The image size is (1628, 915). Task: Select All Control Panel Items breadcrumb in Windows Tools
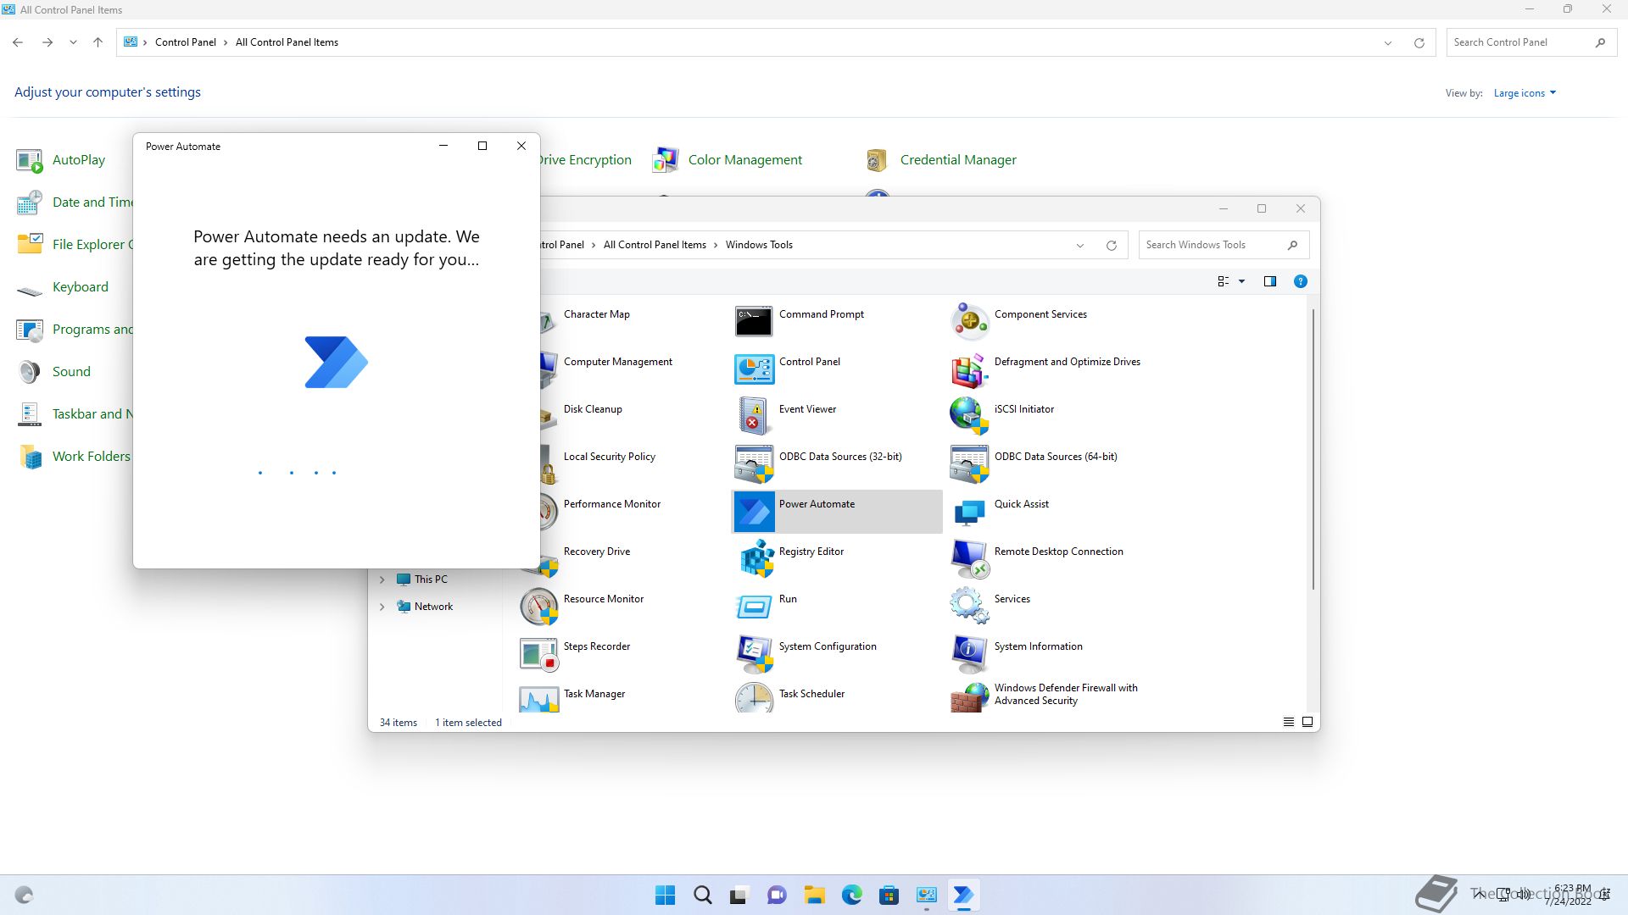(655, 245)
